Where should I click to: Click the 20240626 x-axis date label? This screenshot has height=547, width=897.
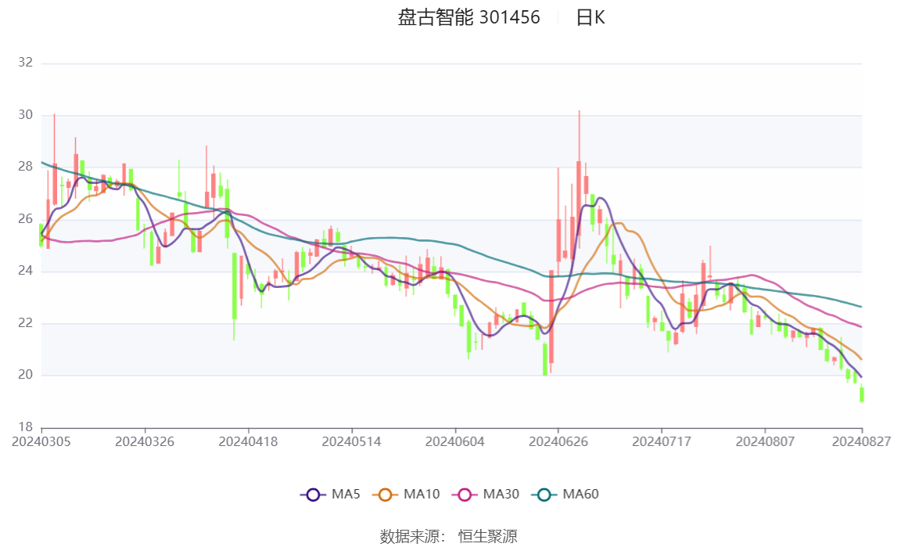pos(558,441)
